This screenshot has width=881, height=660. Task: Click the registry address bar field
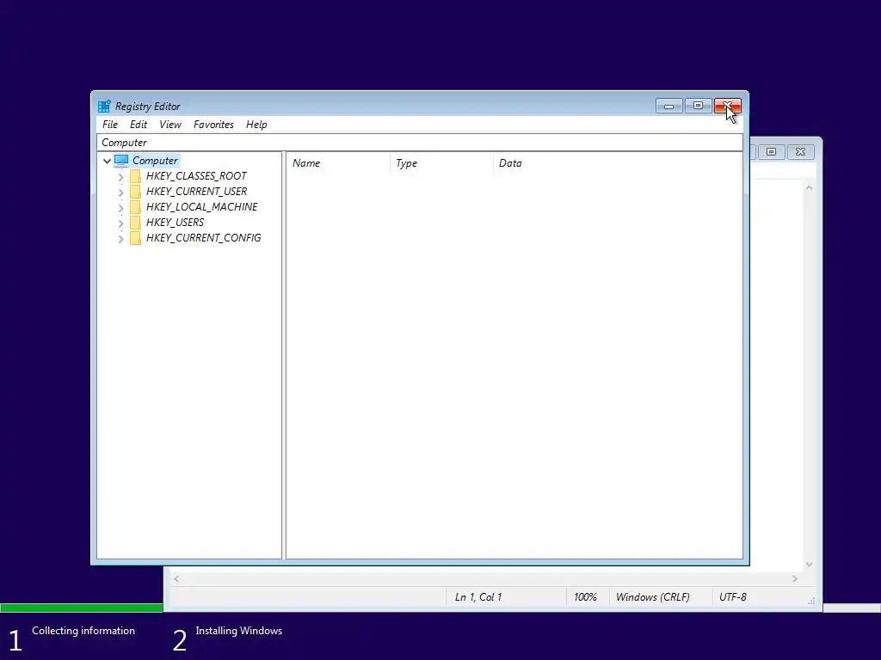[420, 143]
